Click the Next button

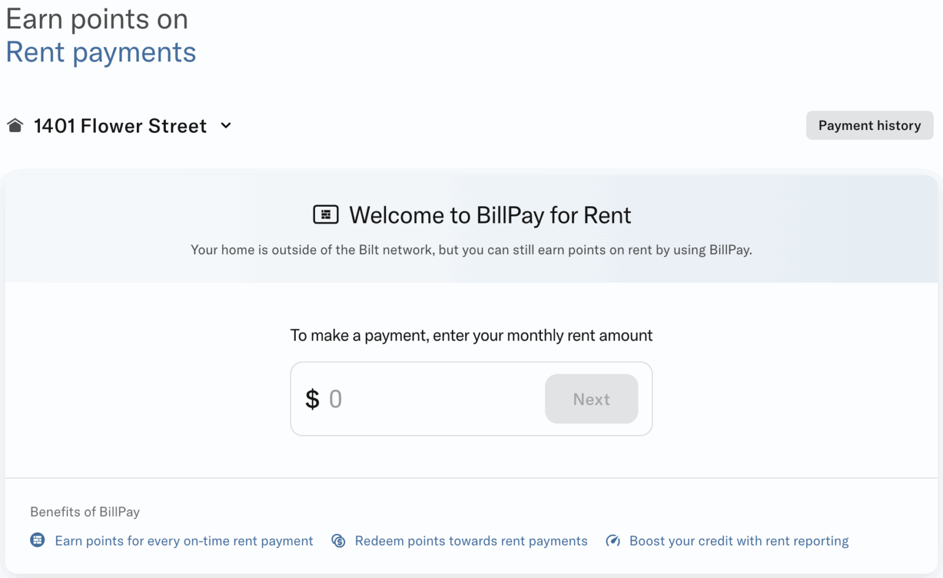[x=591, y=399]
